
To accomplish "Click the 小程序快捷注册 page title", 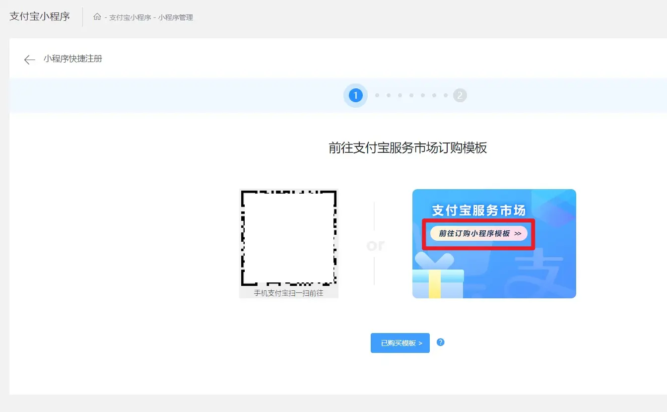I will 72,59.
